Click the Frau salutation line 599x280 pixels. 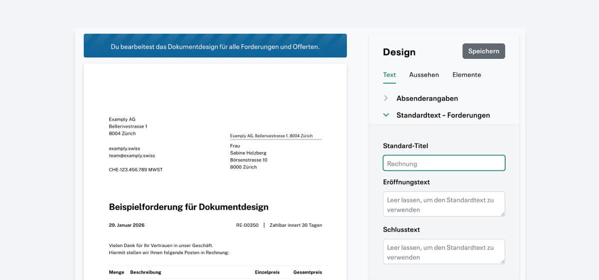click(235, 146)
